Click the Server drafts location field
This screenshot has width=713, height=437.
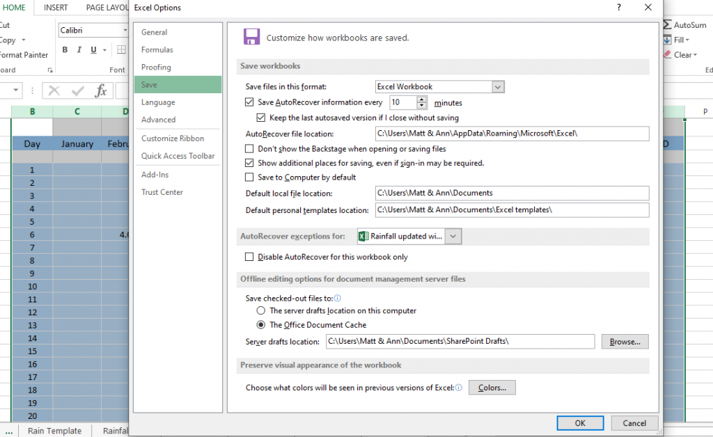460,341
